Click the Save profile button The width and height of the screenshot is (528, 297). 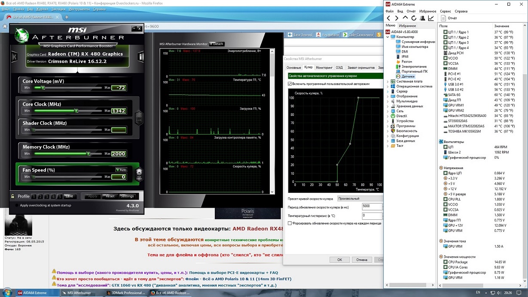click(69, 196)
